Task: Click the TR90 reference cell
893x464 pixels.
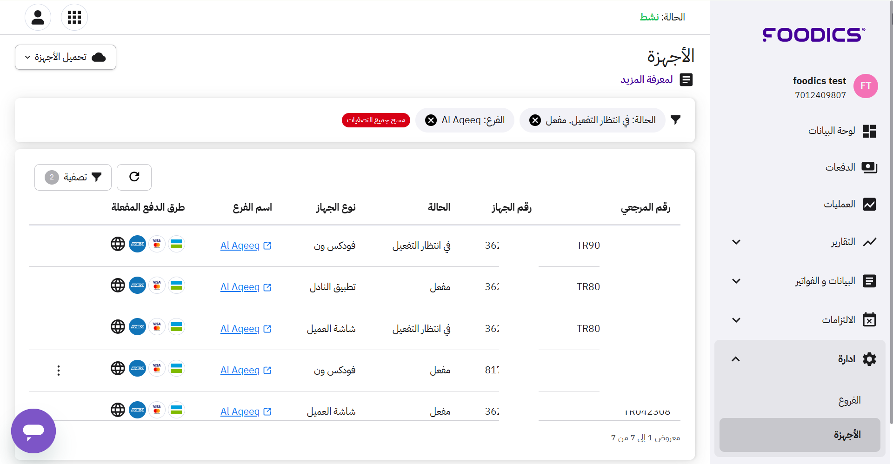Action: [x=588, y=245]
